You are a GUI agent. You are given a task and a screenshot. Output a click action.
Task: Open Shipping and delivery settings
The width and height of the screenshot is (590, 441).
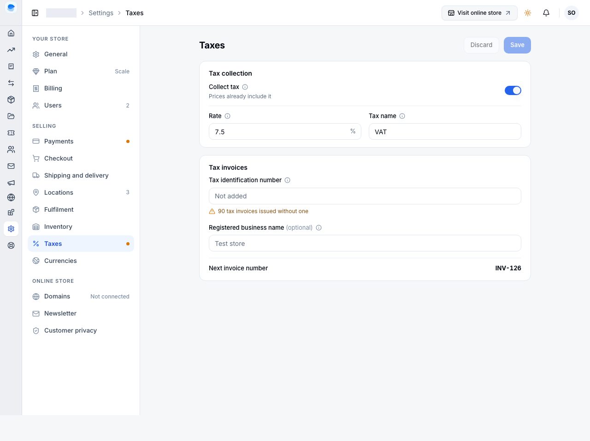tap(81, 175)
